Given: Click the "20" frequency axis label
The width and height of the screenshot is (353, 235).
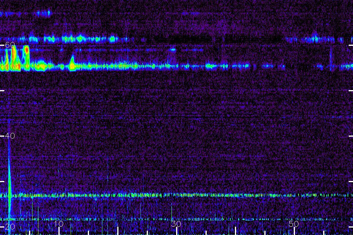Looking at the screenshot, I should coord(10,226).
